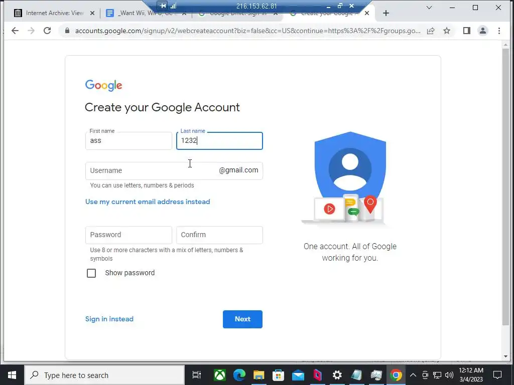Open Microsoft Edge from taskbar

(239, 375)
